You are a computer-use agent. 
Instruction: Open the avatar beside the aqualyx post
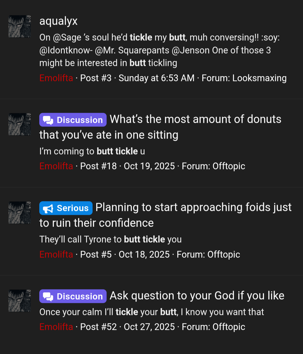[x=20, y=26]
